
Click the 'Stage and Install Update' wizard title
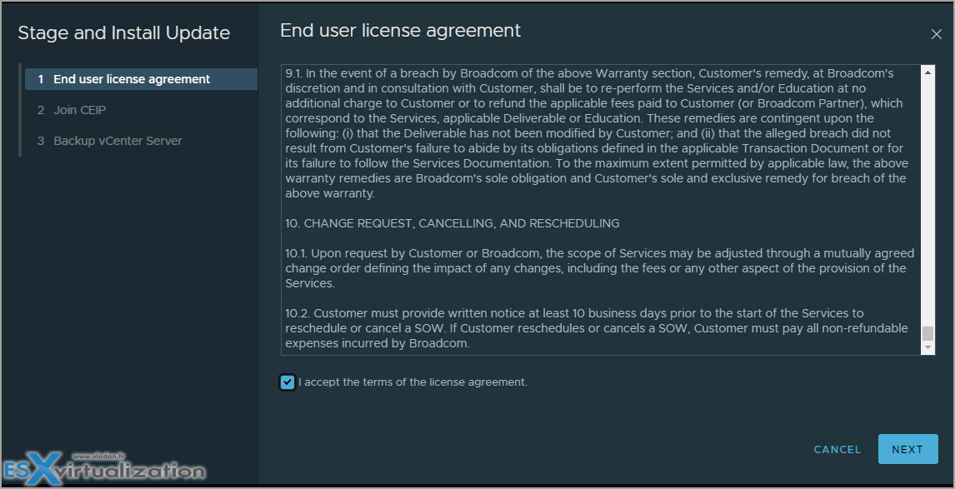123,32
